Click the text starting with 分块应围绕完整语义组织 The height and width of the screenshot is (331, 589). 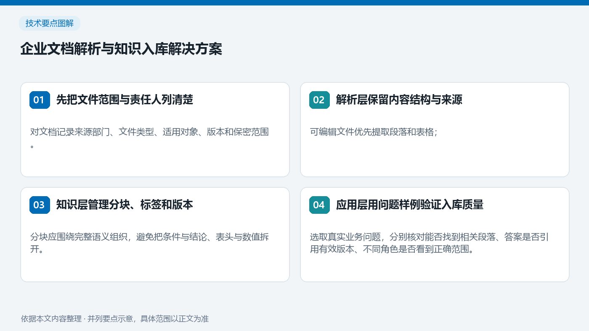point(150,243)
